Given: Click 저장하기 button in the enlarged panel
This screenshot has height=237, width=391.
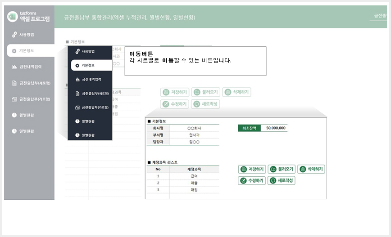Looking at the screenshot, I should (252, 169).
